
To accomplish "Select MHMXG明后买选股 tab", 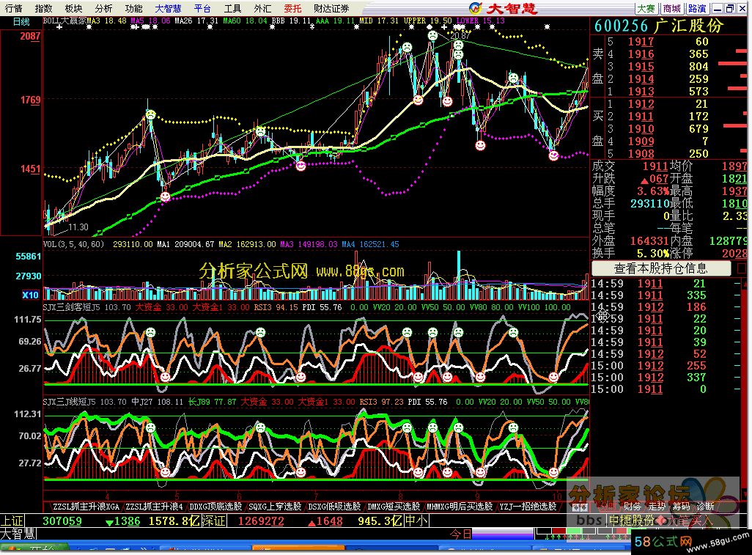I will (460, 507).
